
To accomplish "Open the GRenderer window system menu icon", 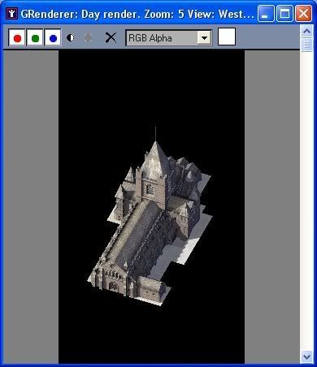I will 11,13.
